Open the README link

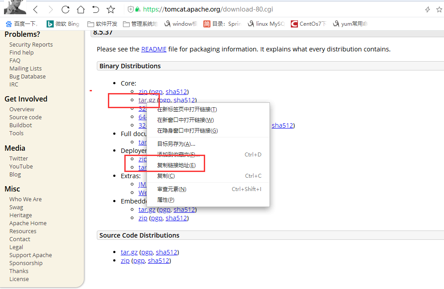(x=154, y=49)
